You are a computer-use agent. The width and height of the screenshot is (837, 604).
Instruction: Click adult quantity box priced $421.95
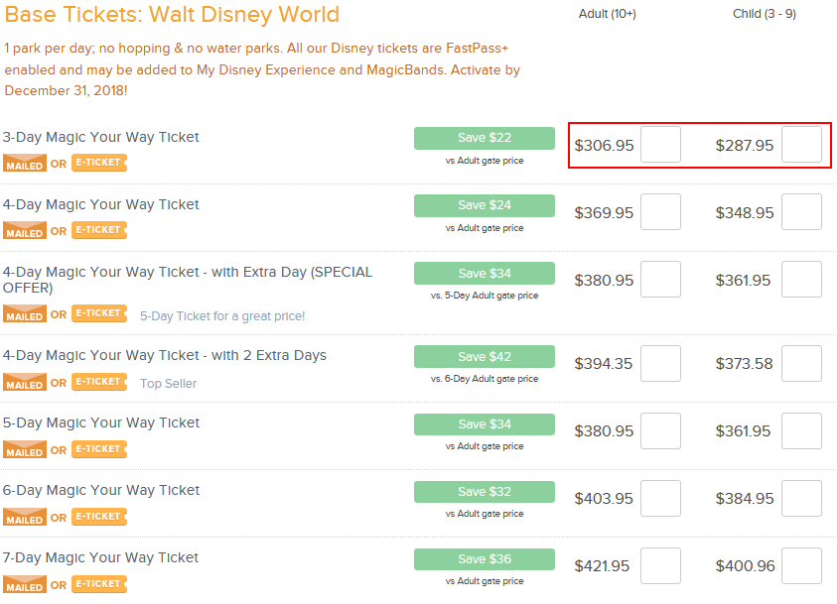(661, 565)
